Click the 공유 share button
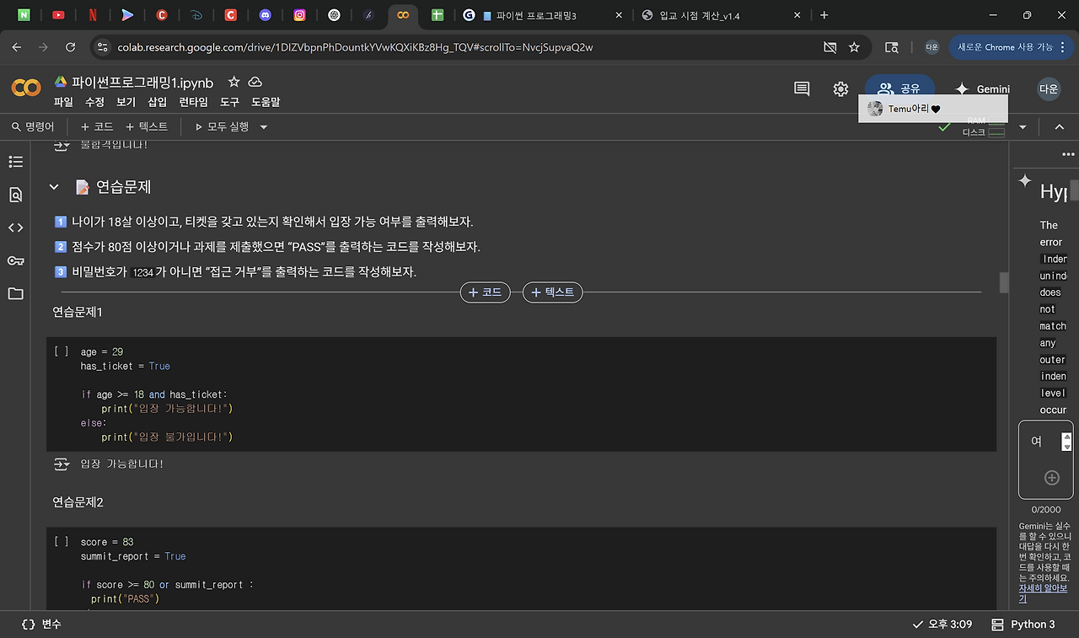This screenshot has width=1079, height=638. pos(899,88)
